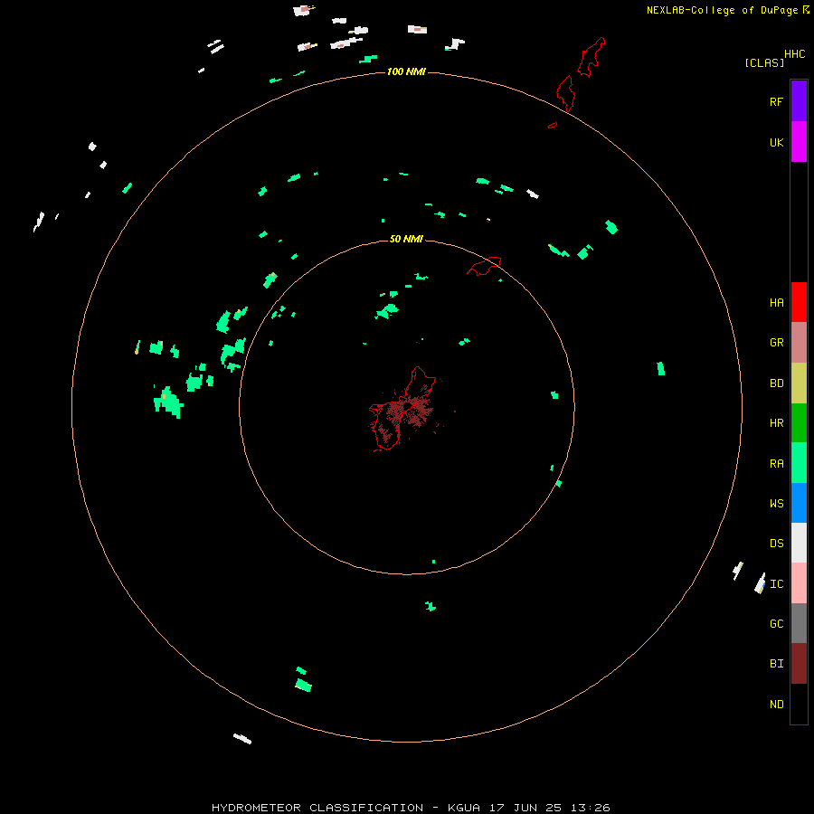Select the yellow BD legend swatch

coord(799,383)
